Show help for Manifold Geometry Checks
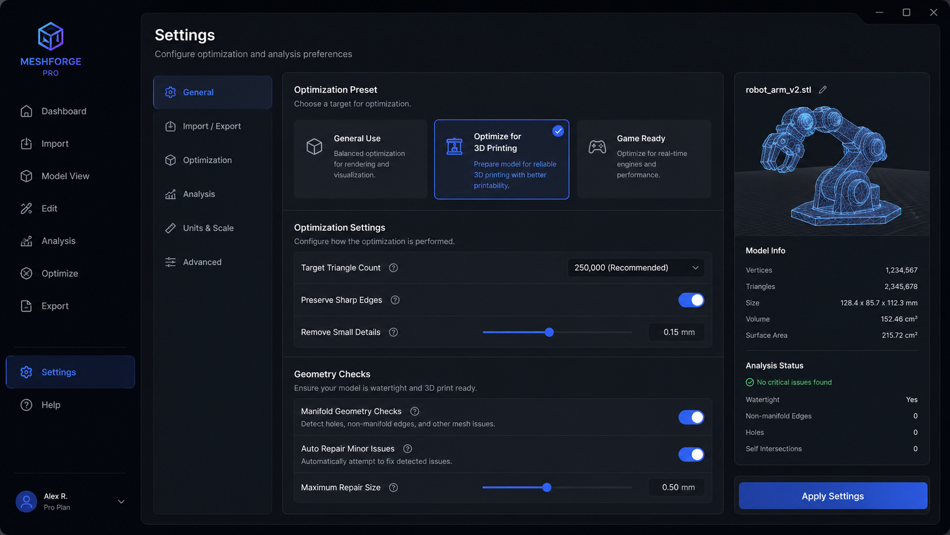950x535 pixels. click(x=415, y=411)
